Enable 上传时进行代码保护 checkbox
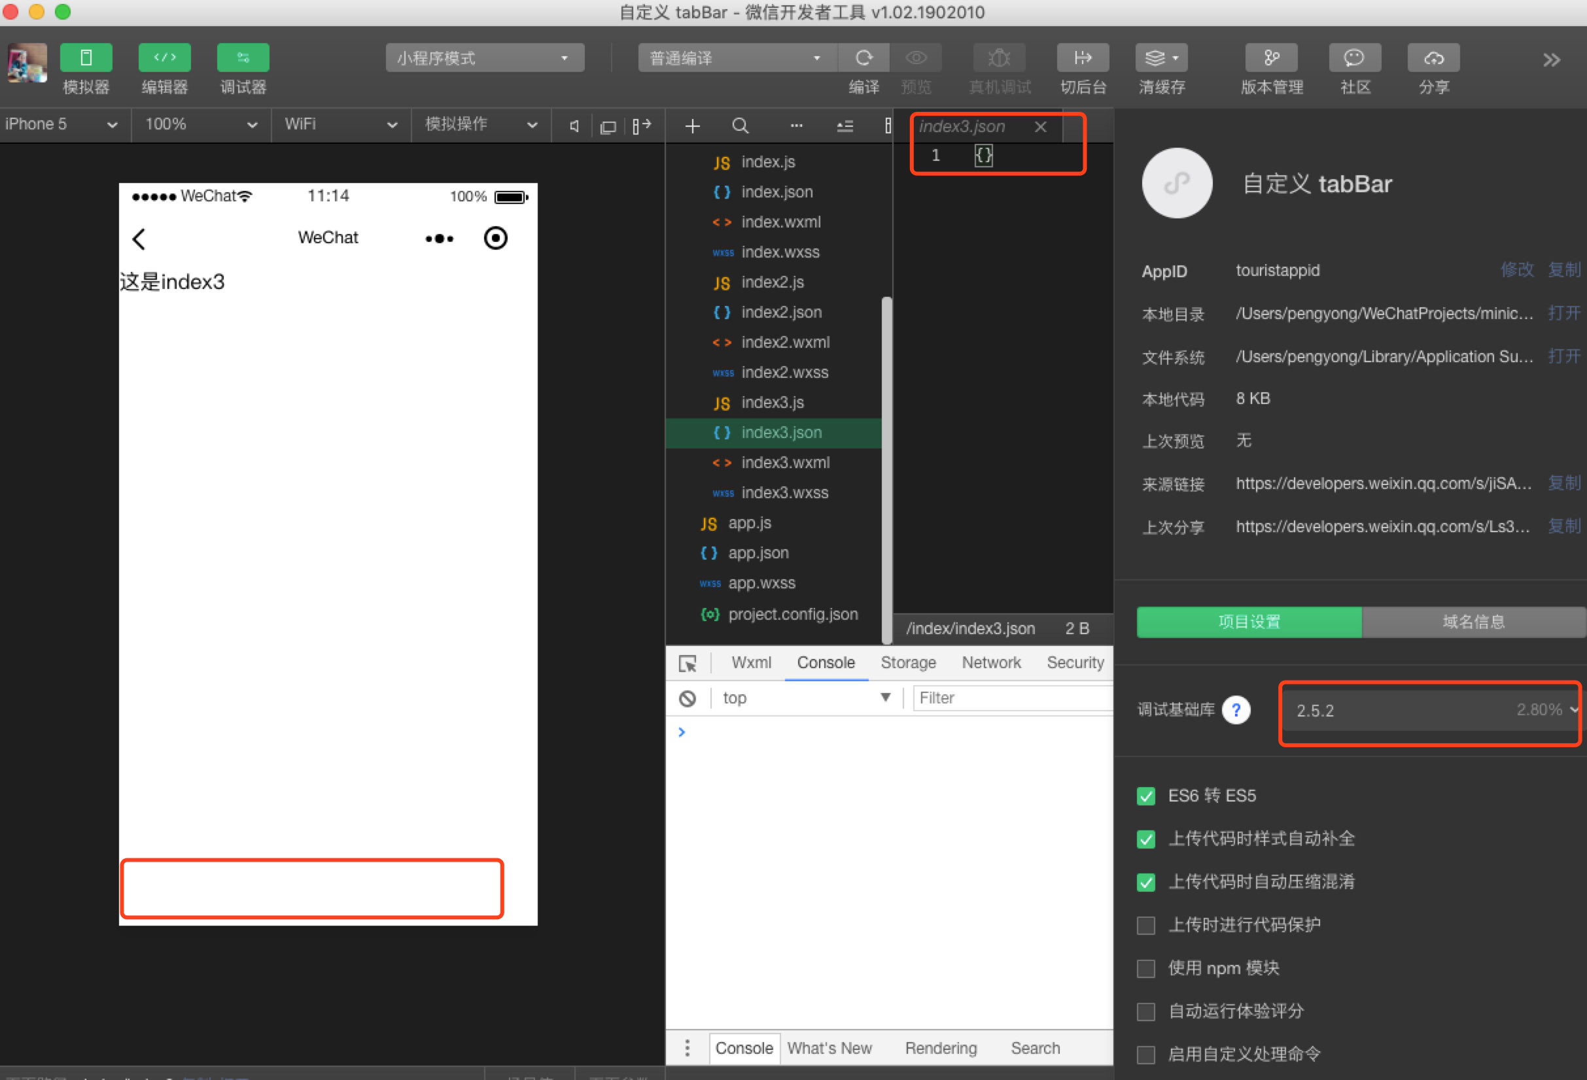This screenshot has height=1080, width=1587. 1146,926
